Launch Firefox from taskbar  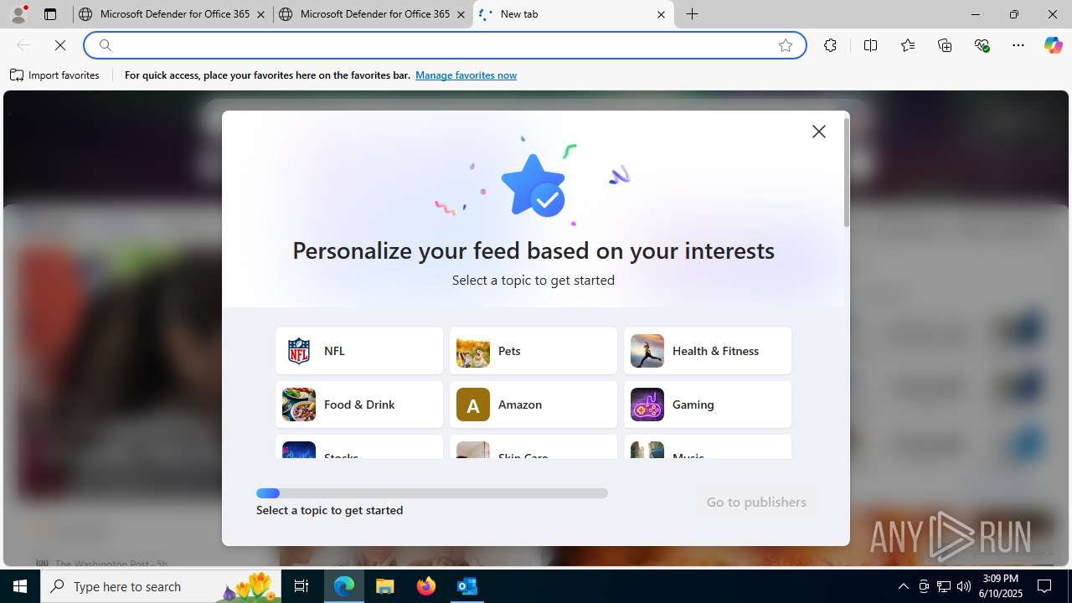[425, 586]
